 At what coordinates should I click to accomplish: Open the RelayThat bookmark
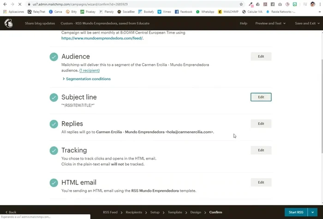36,12
